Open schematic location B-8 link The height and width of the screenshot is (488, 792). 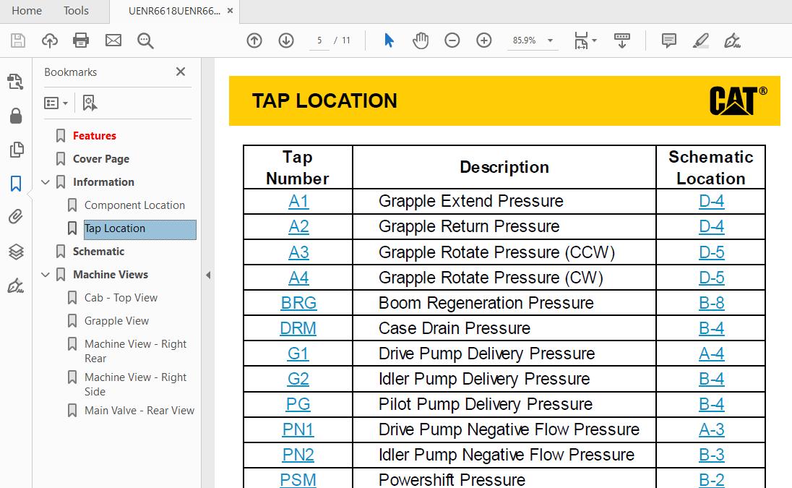pos(711,303)
